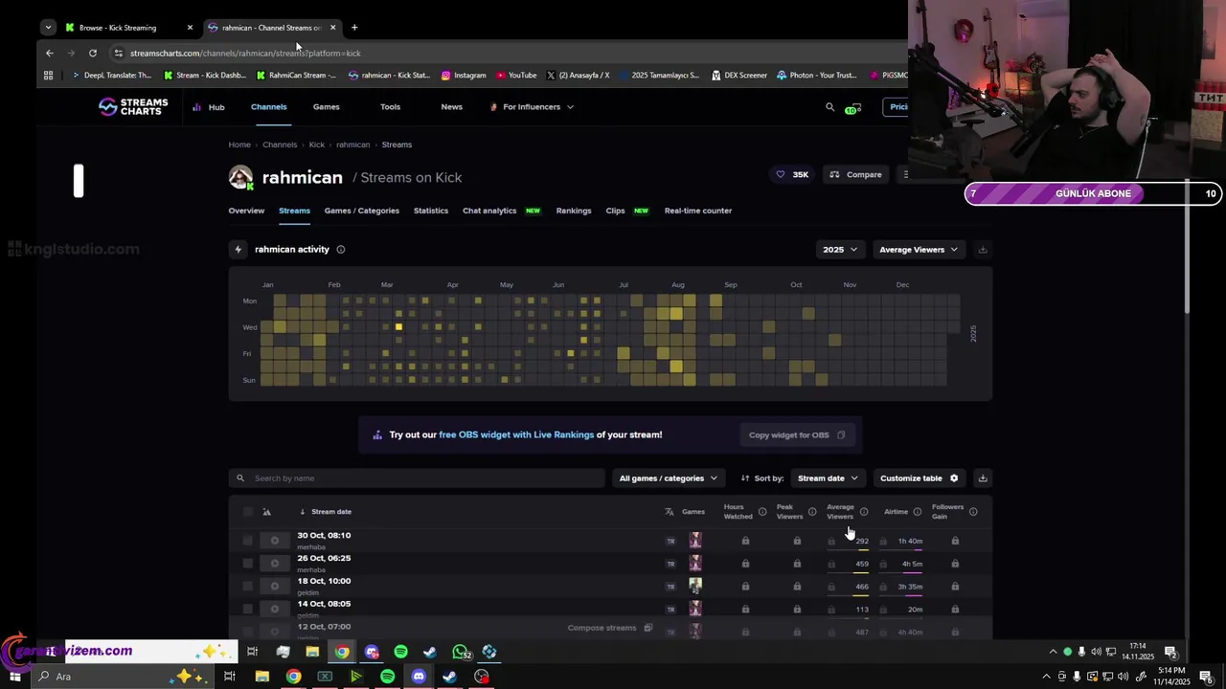Screen dimensions: 1226x689
Task: Open the 2025 year dropdown
Action: coord(840,250)
